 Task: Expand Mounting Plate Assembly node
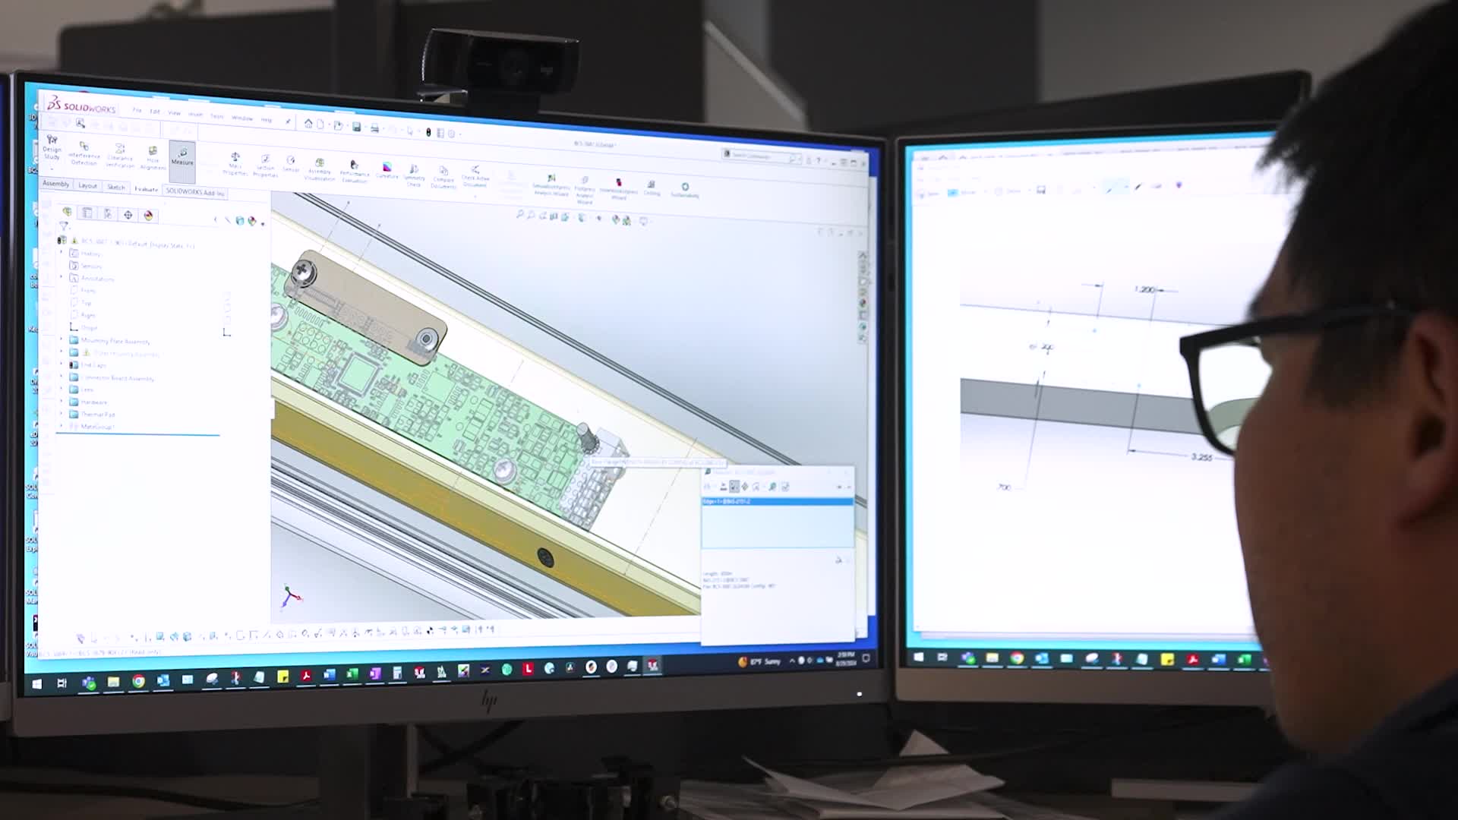(62, 340)
